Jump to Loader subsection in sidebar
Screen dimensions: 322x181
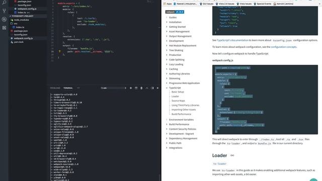[175, 97]
